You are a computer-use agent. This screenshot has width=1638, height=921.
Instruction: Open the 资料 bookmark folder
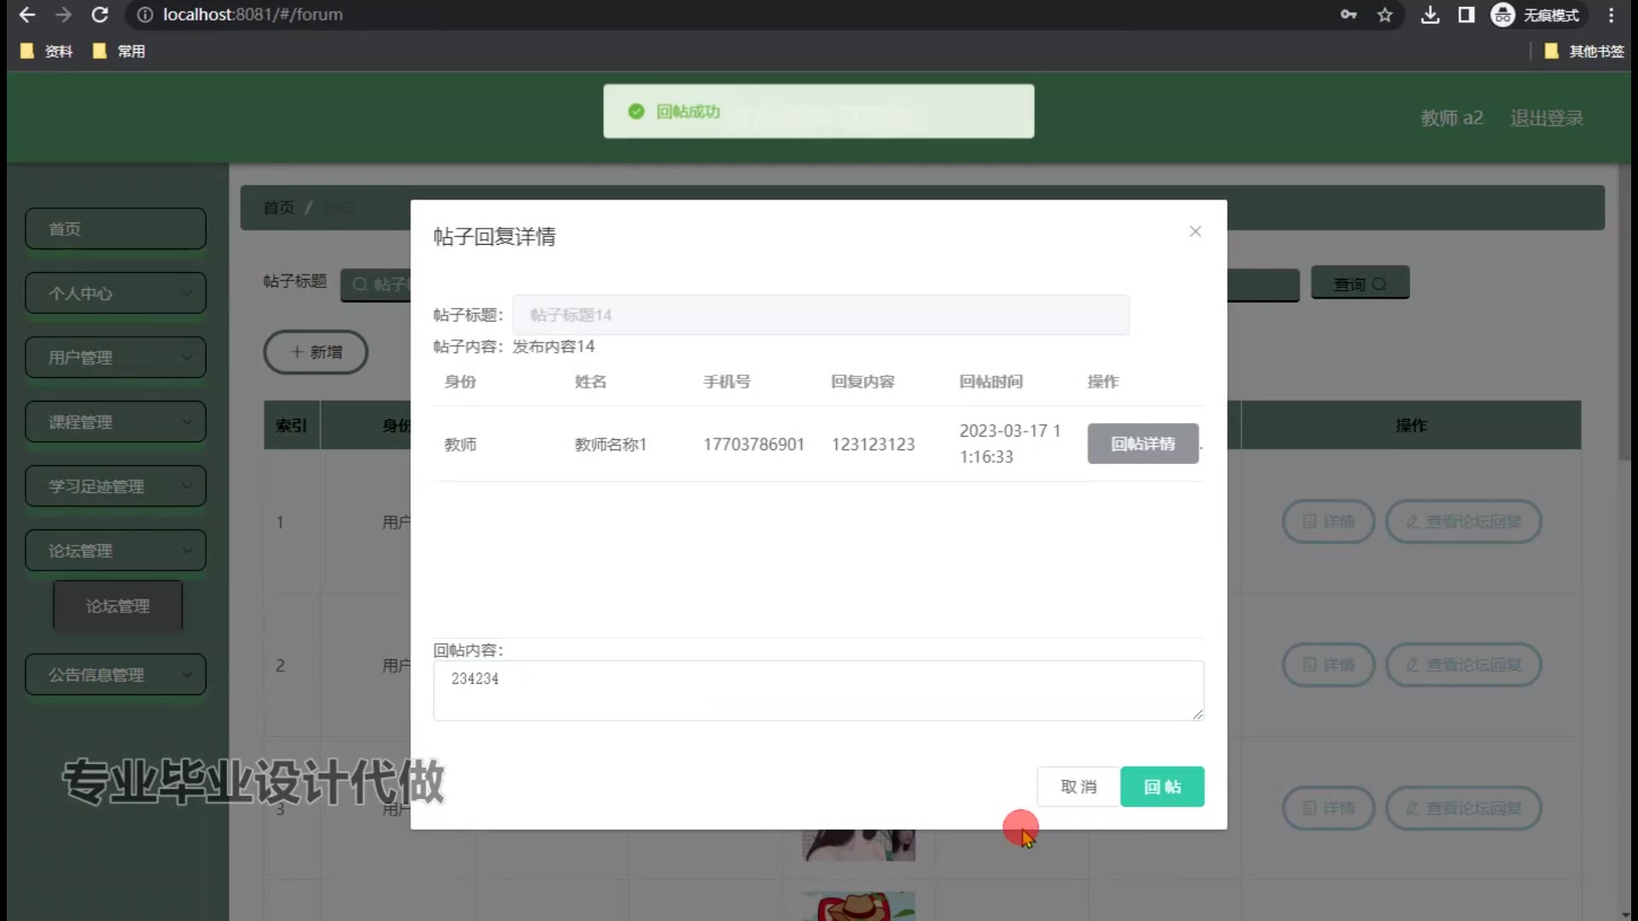pos(47,51)
